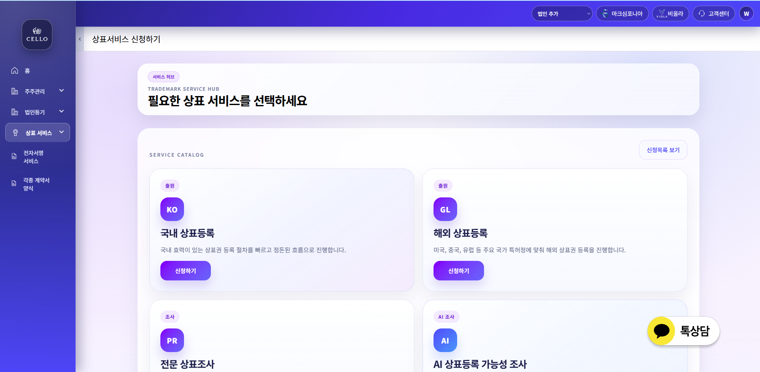Screen dimensions: 760x372
Task: Open 비올라 link label in header
Action: pyautogui.click(x=675, y=13)
